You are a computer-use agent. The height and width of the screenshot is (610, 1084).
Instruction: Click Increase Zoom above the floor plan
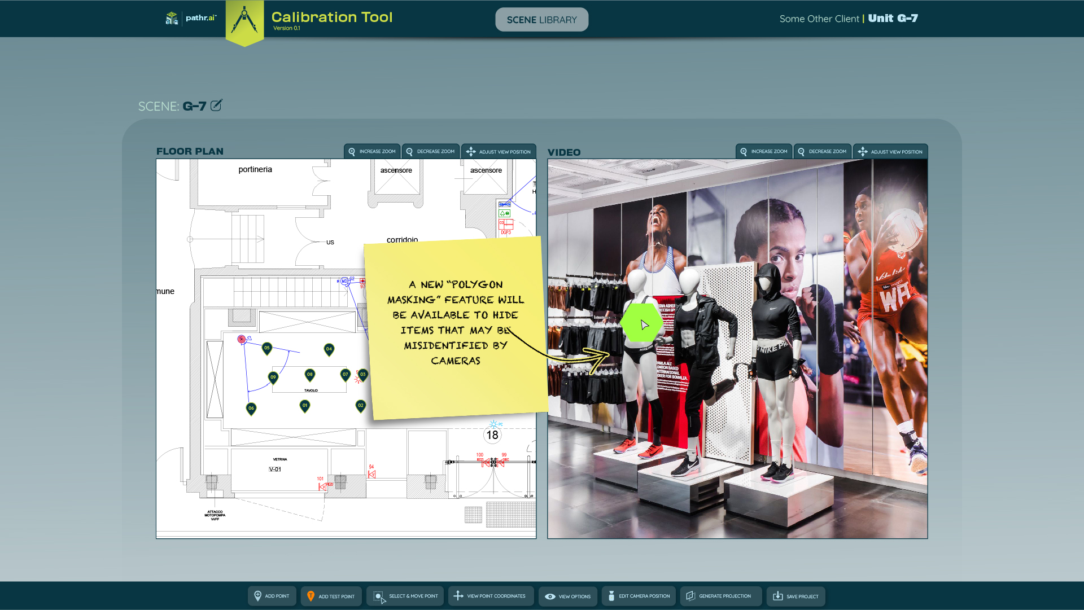tap(372, 151)
